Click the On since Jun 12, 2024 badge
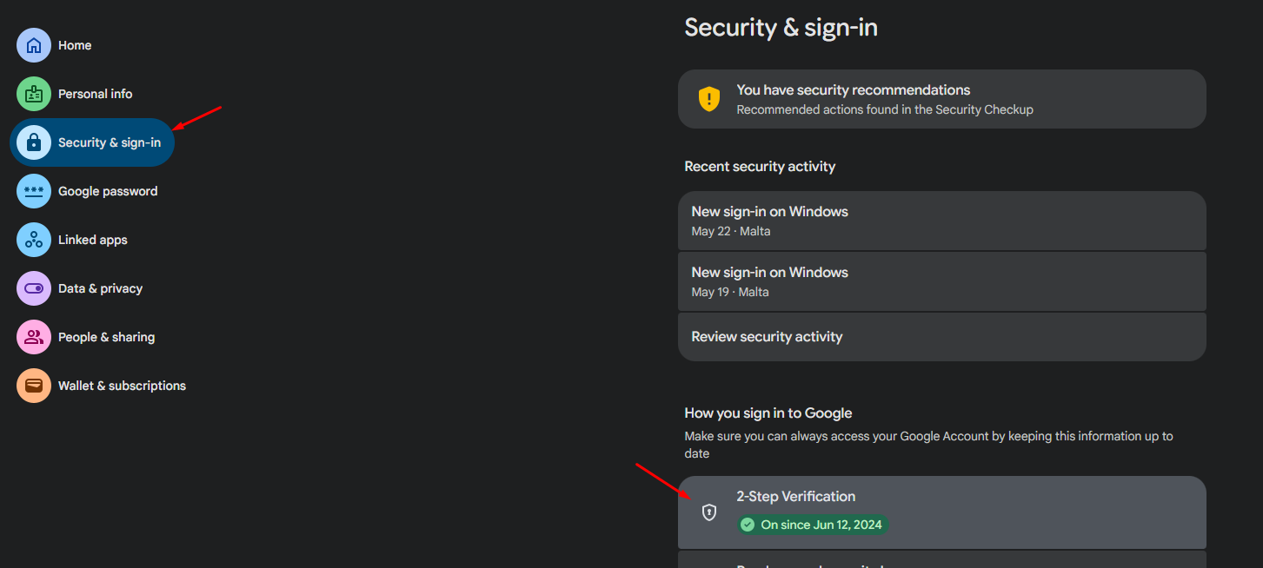The height and width of the screenshot is (568, 1263). (813, 525)
